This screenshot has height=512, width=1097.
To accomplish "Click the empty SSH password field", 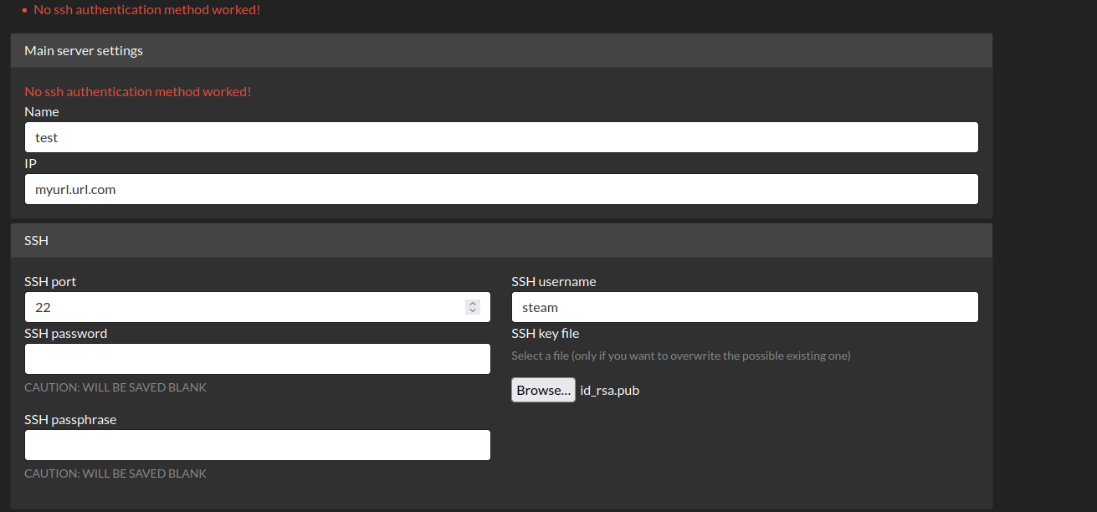I will [258, 359].
